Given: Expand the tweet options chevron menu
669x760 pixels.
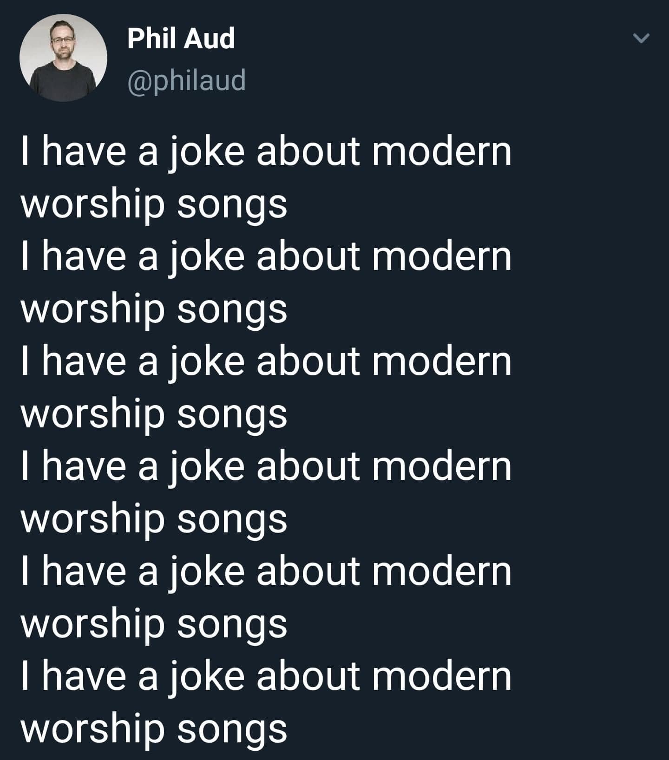Looking at the screenshot, I should [642, 38].
